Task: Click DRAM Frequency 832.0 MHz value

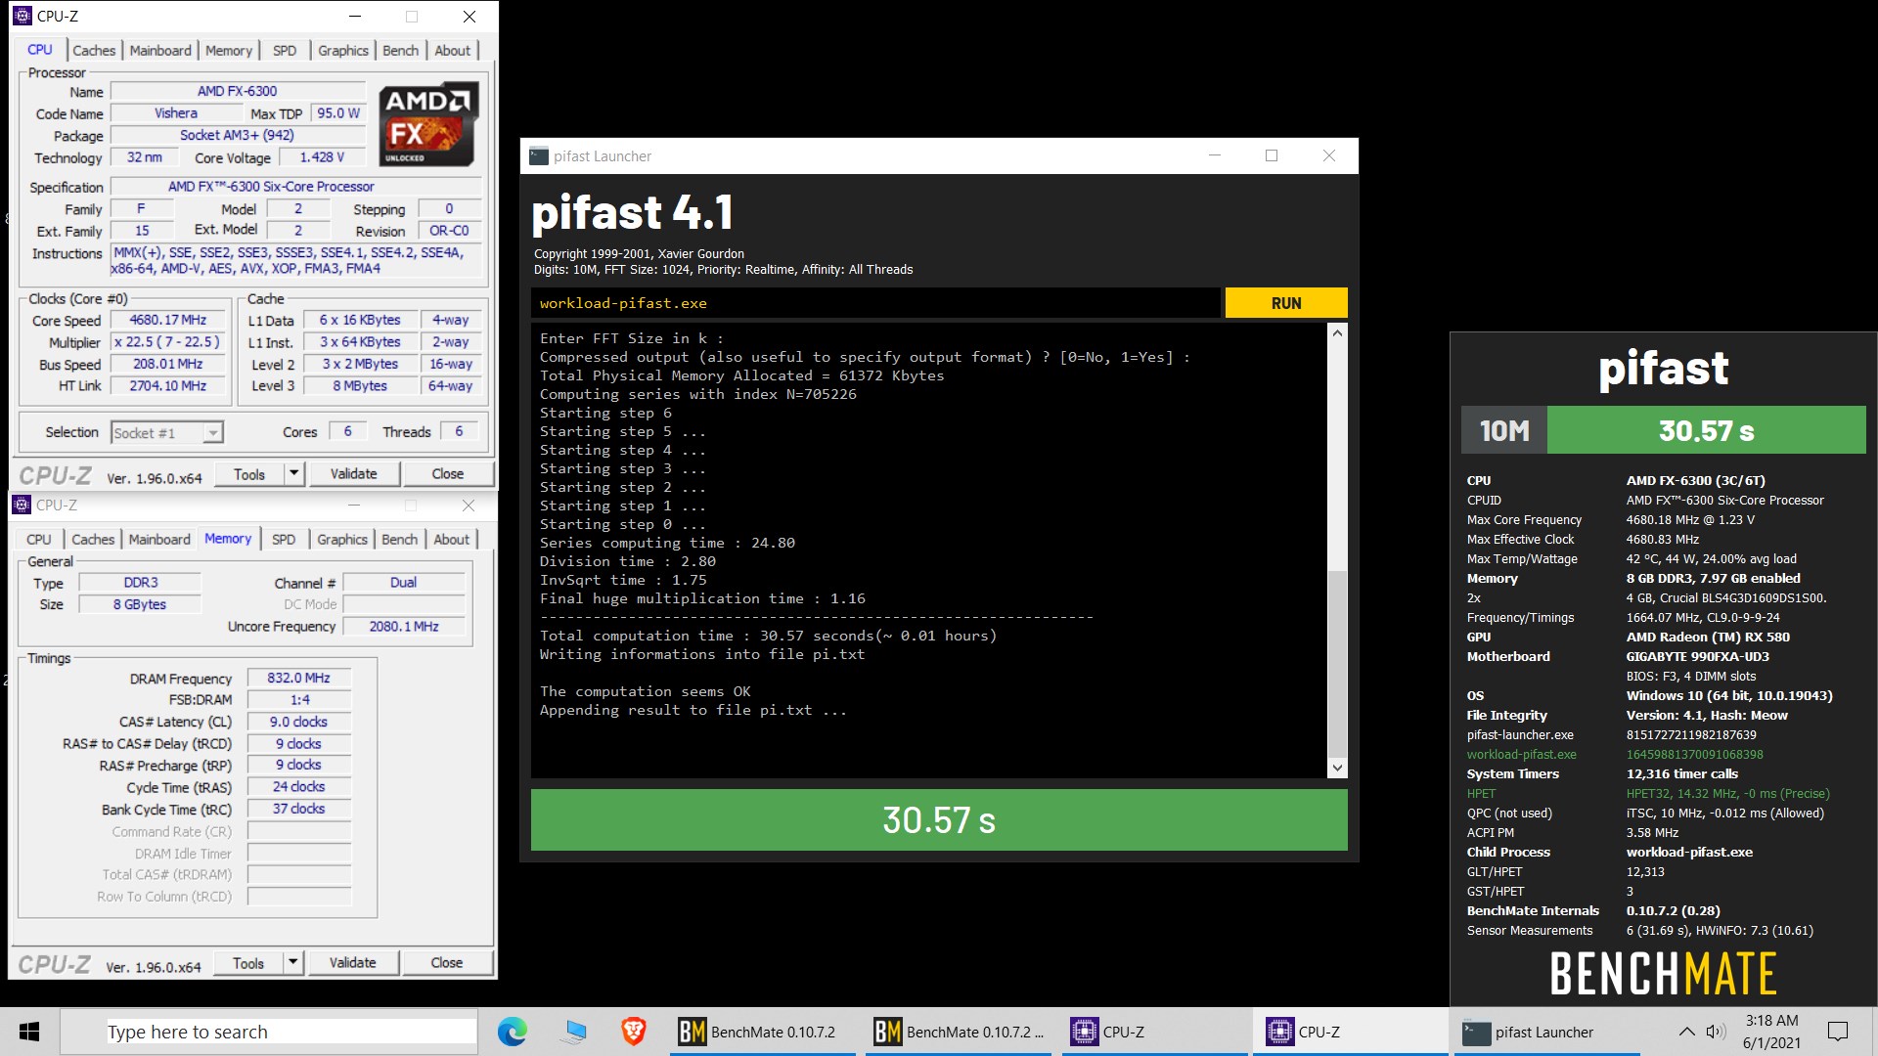Action: [x=299, y=679]
